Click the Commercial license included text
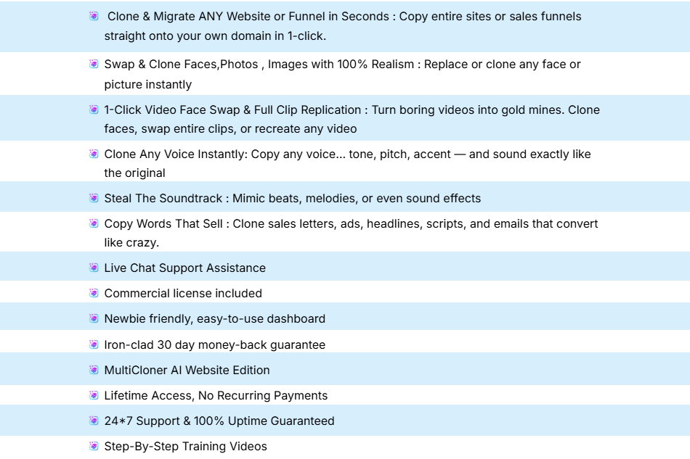 tap(183, 294)
